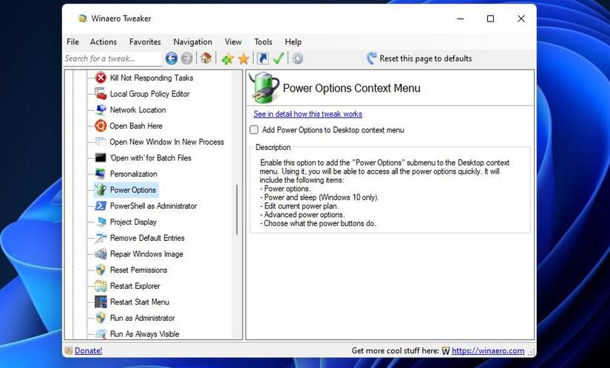Click the Reset page refresh arrow icon

[x=371, y=58]
